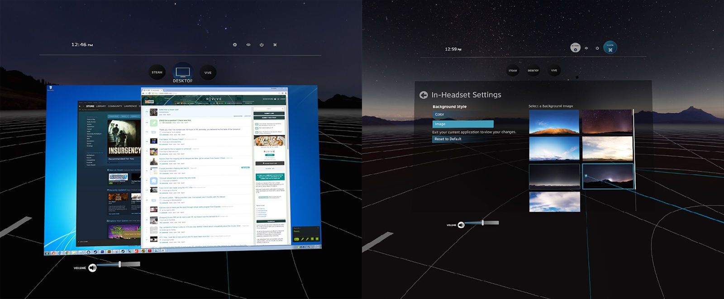
Task: Go back from In-Headset Settings
Action: (424, 95)
